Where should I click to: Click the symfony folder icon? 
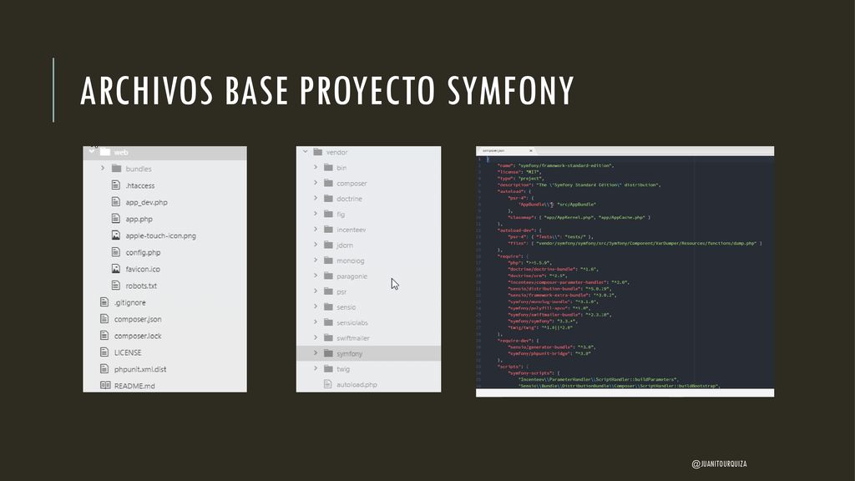coord(328,353)
